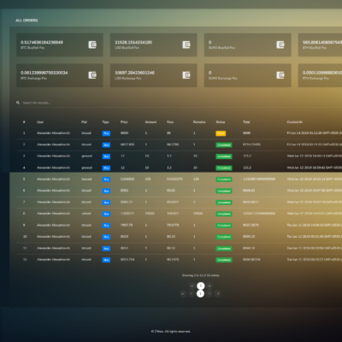
Task: Click the Buy badge in row 1
Action: tap(106, 133)
